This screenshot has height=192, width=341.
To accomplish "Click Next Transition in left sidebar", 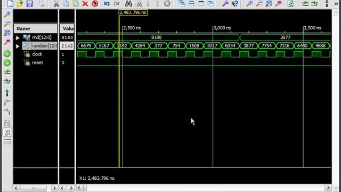I will 7,81.
